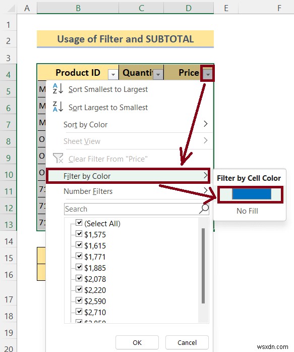Click the Clear Filter funnel icon
This screenshot has width=294, height=352.
pos(58,158)
